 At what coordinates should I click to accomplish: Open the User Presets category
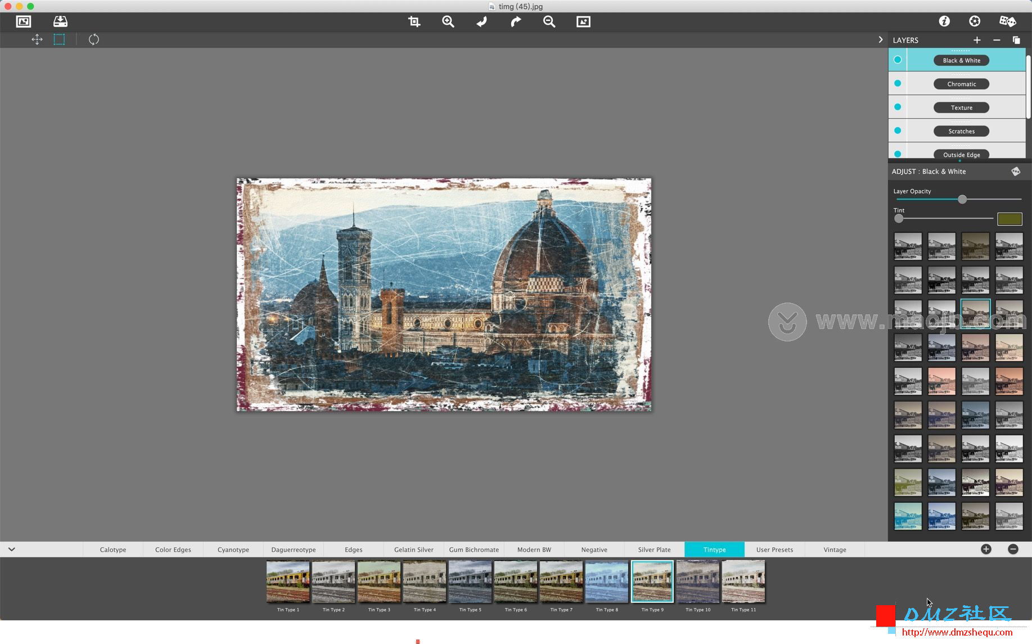point(775,550)
